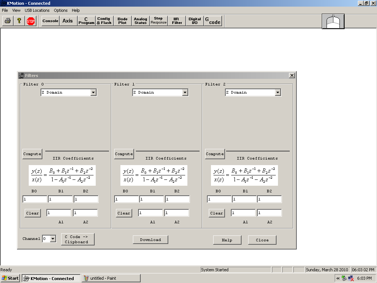Click the printer icon in toolbar

pos(7,21)
